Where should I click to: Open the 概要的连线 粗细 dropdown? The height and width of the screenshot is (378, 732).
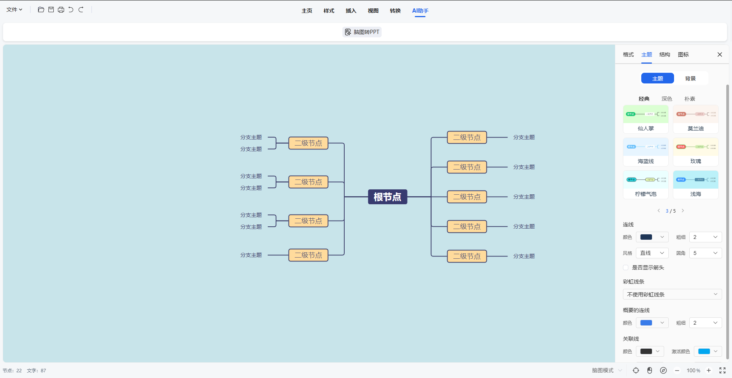[x=705, y=323]
